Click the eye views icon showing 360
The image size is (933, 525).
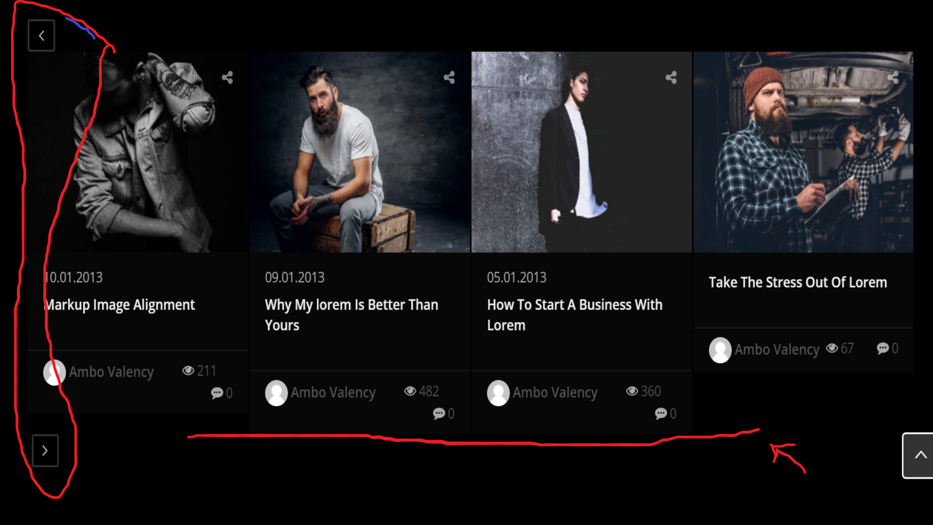pyautogui.click(x=632, y=391)
